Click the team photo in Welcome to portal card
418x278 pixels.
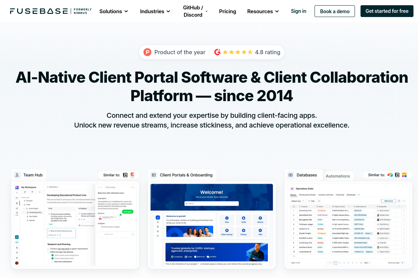pyautogui.click(x=189, y=231)
